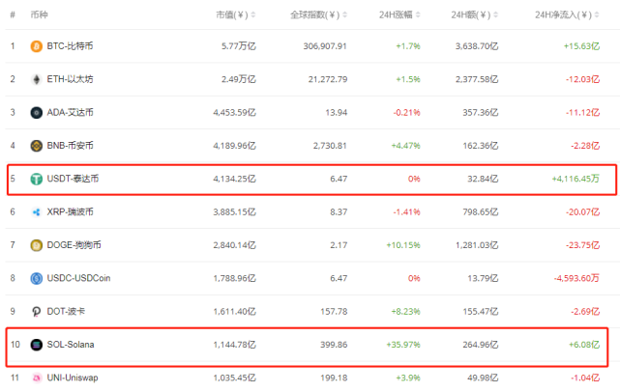Sort by 全球指数 column arrows
This screenshot has height=392, width=620.
click(x=344, y=15)
